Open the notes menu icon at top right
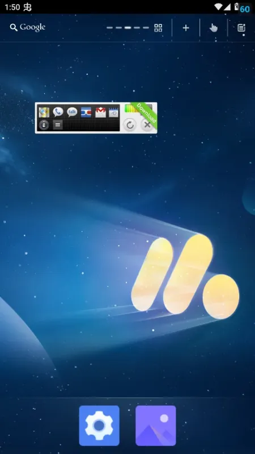This screenshot has width=255, height=454. 241,28
